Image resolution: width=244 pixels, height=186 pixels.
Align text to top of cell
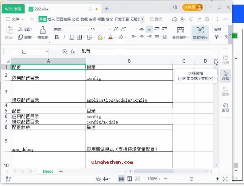click(x=134, y=29)
